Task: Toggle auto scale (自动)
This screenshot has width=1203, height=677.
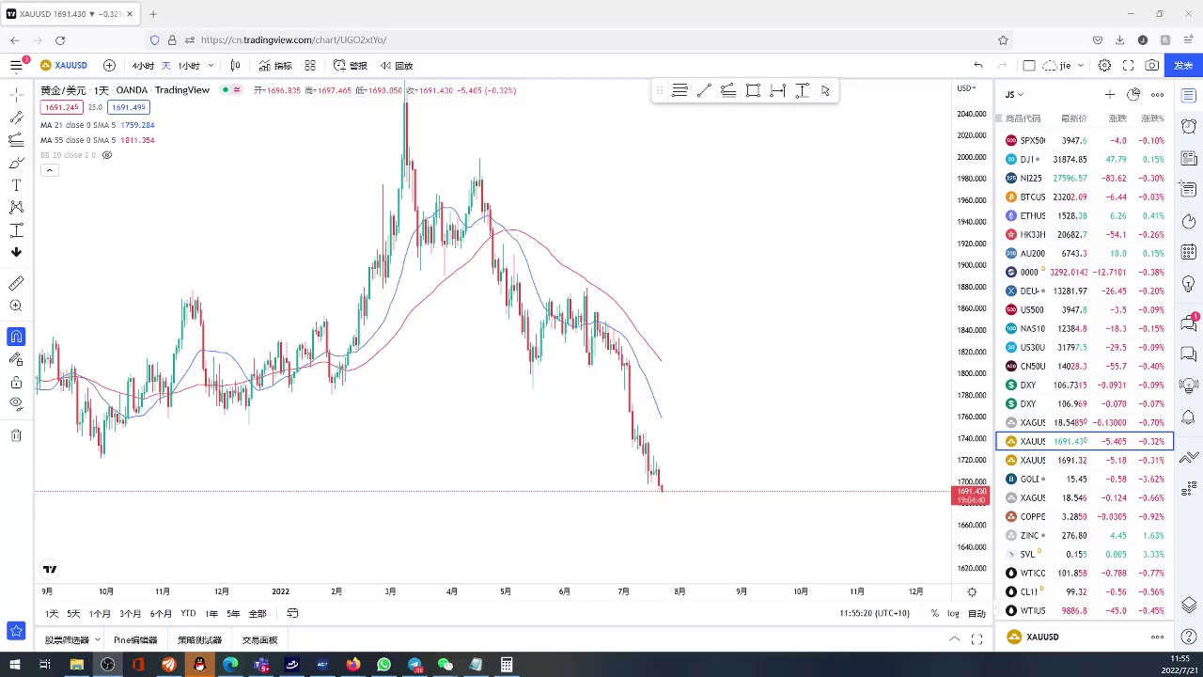Action: [977, 614]
